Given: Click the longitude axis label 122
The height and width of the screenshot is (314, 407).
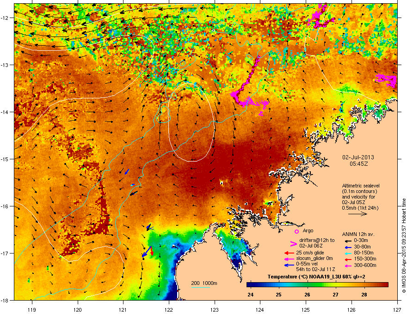Looking at the screenshot, I should coord(169,309).
